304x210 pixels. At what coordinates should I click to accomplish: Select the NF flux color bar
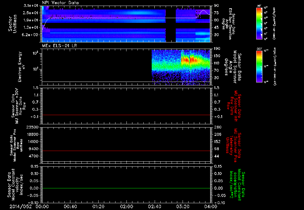(x=259, y=23)
